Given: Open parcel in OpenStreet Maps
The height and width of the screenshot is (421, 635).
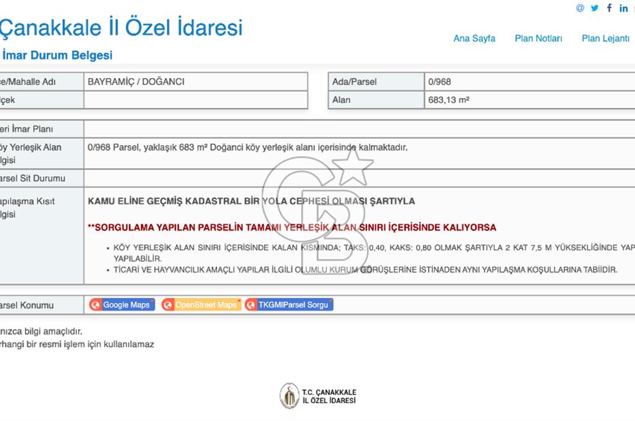Looking at the screenshot, I should (x=201, y=304).
